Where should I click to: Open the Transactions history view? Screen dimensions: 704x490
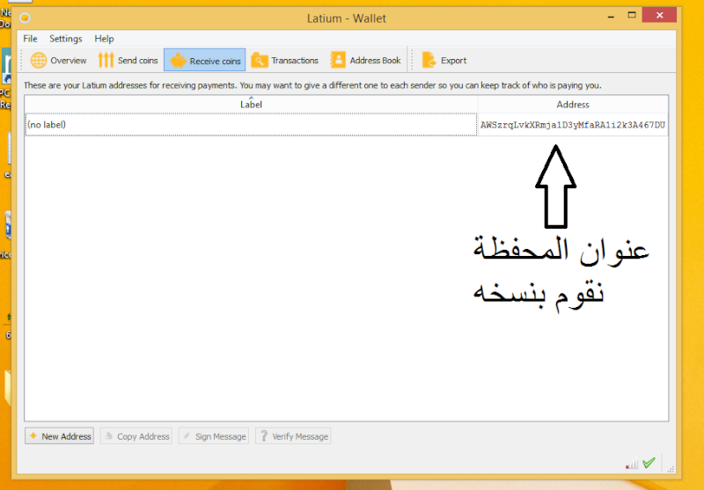pyautogui.click(x=285, y=61)
